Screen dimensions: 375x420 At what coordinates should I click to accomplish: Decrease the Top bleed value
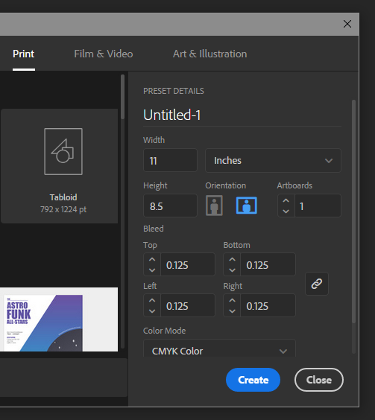(152, 270)
